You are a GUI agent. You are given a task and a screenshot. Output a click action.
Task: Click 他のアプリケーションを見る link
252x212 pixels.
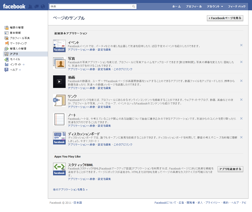(70, 190)
